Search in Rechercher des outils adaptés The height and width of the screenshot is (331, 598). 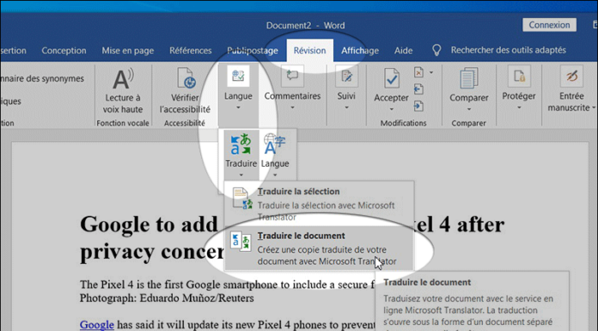pos(508,50)
